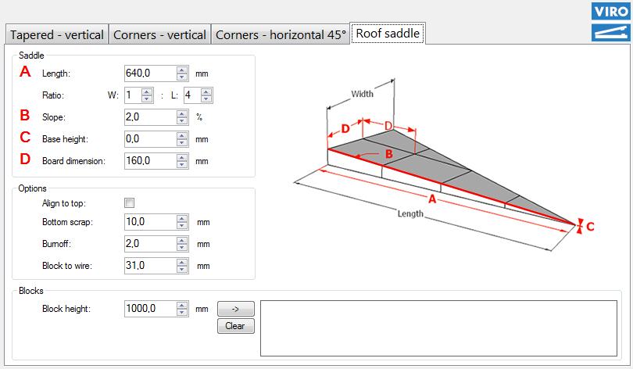The image size is (633, 369).
Task: Click the Clear button
Action: pos(235,326)
